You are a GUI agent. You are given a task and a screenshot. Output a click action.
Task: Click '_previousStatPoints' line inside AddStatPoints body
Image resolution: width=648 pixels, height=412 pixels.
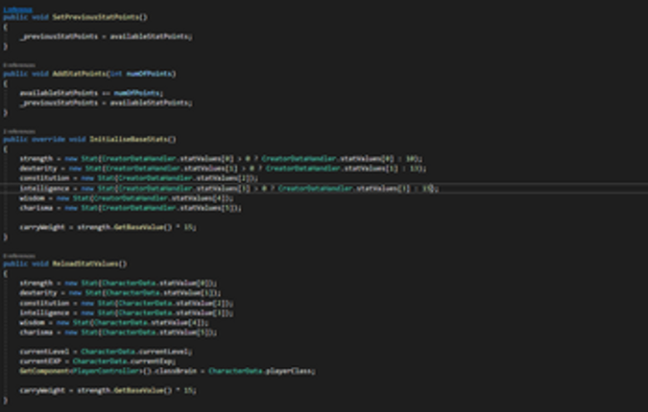[106, 103]
